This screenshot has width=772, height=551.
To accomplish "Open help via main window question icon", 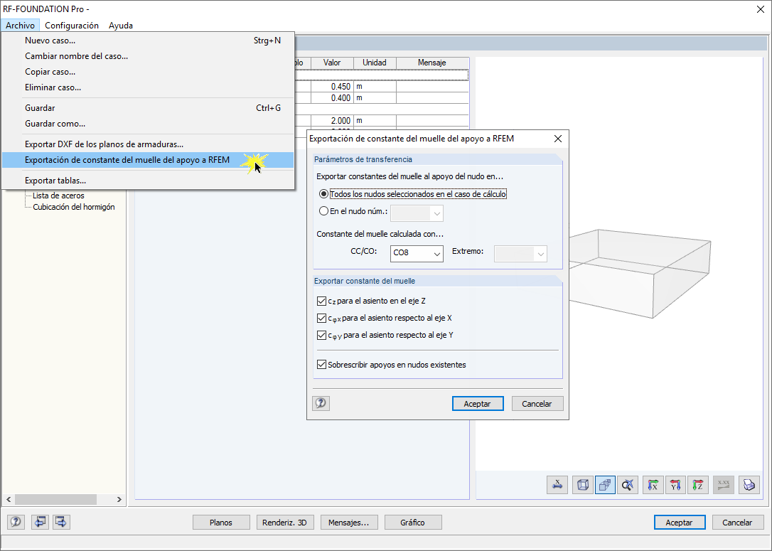I will coord(16,521).
